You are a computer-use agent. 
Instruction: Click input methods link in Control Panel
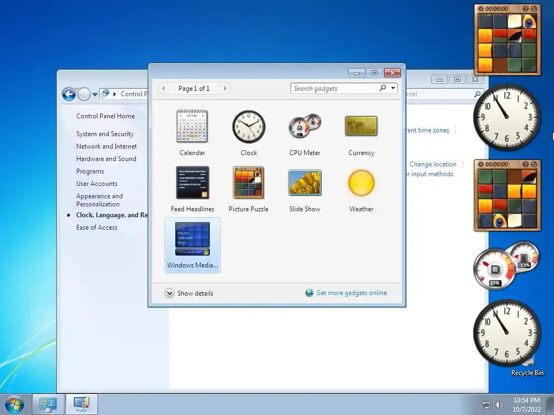pyautogui.click(x=429, y=174)
